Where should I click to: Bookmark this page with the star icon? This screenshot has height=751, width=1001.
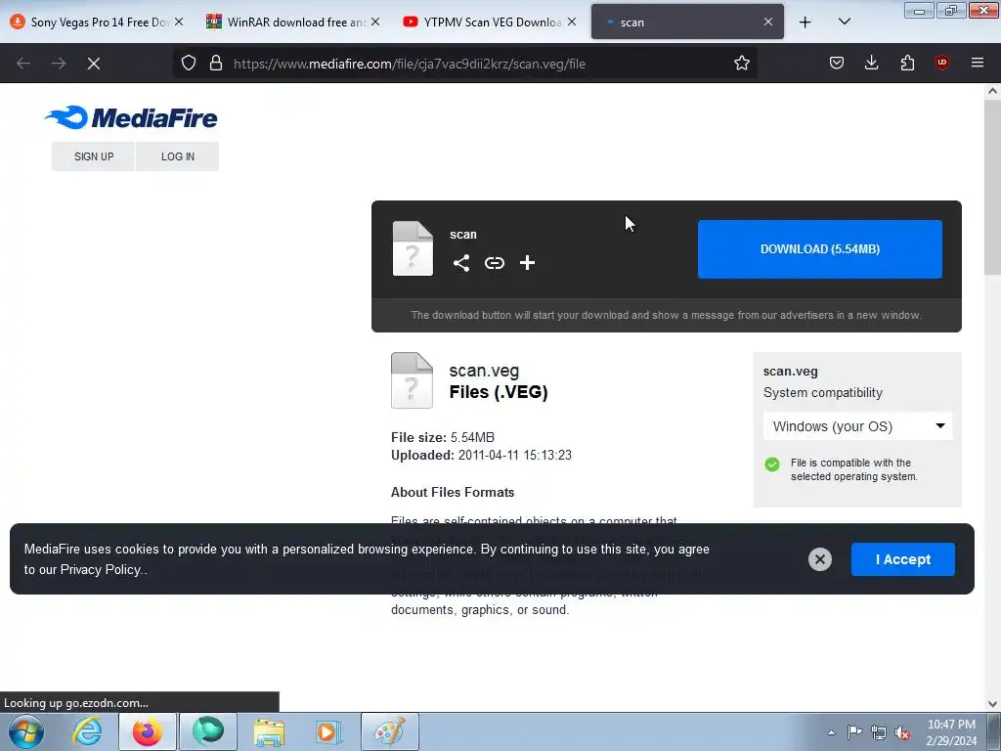point(741,64)
